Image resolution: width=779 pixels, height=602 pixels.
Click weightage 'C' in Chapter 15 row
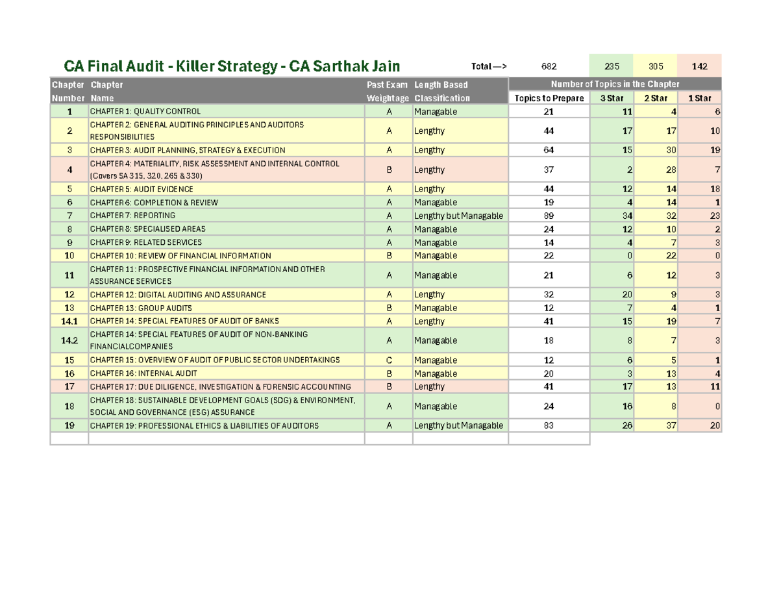[x=389, y=360]
